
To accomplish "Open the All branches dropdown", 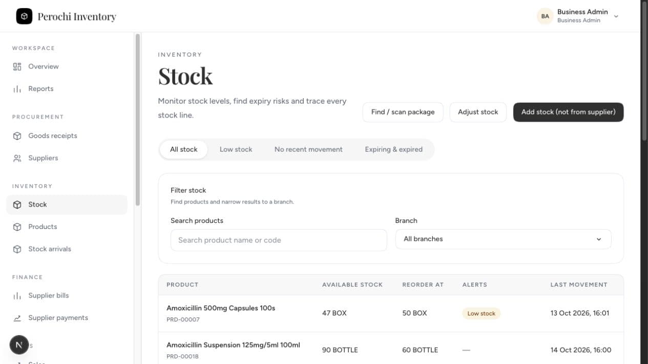I will [503, 239].
